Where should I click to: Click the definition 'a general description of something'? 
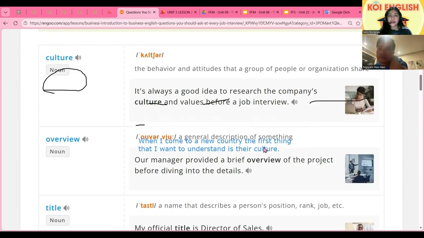click(236, 137)
